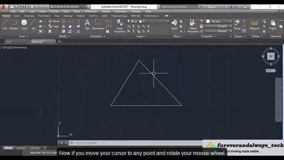The height and width of the screenshot is (160, 284).
Task: Click the Save icon in Quick Access toolbar
Action: (22, 7)
